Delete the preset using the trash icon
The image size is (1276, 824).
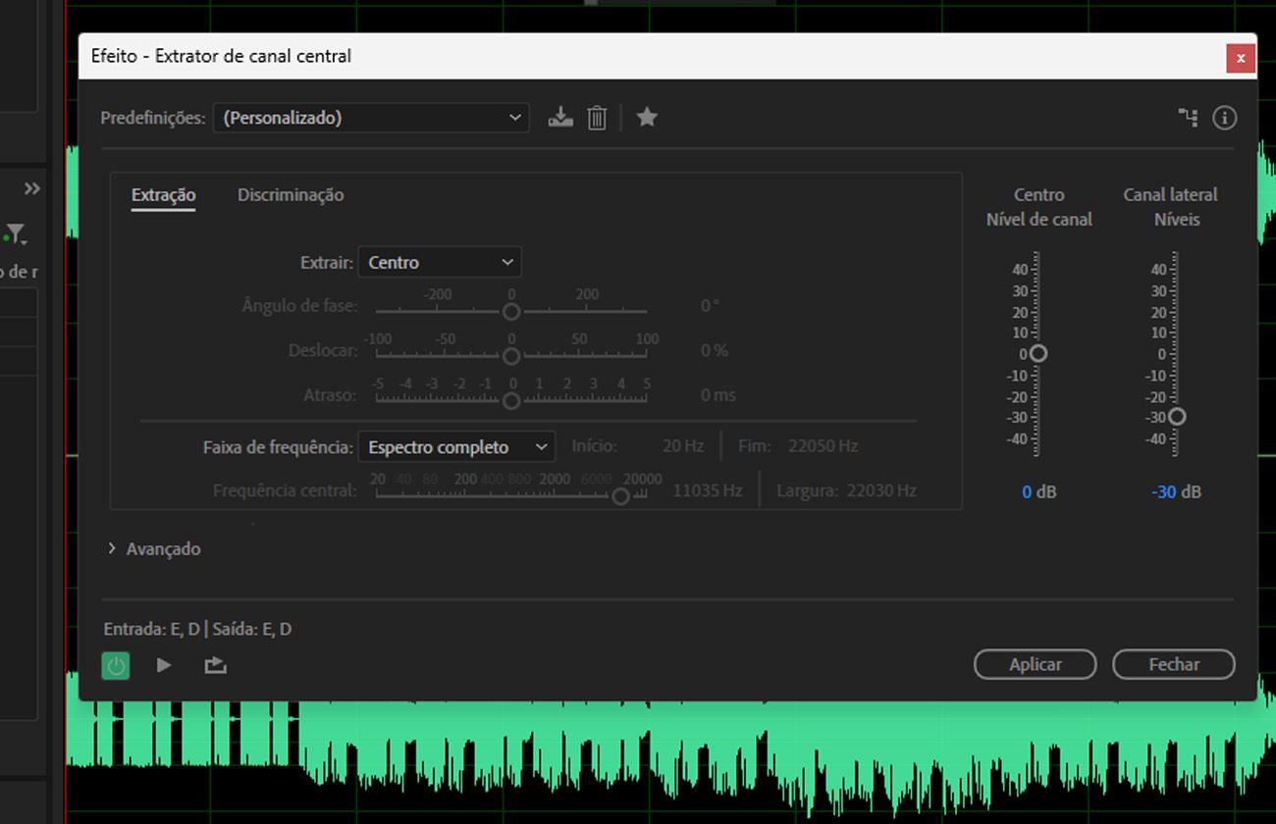point(597,118)
